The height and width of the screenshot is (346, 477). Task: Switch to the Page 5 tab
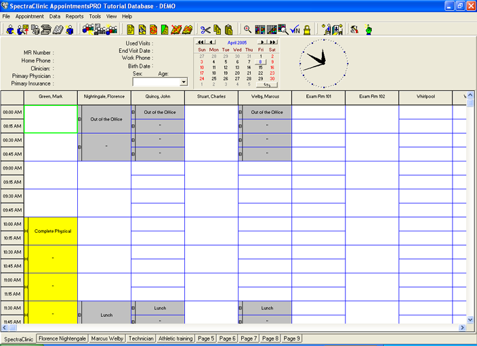206,339
